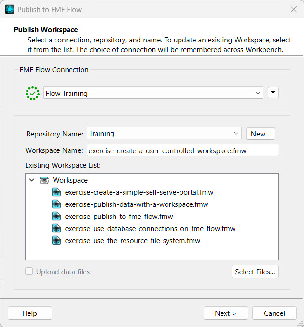Click the Select Files... button
This screenshot has width=304, height=327.
(x=255, y=272)
